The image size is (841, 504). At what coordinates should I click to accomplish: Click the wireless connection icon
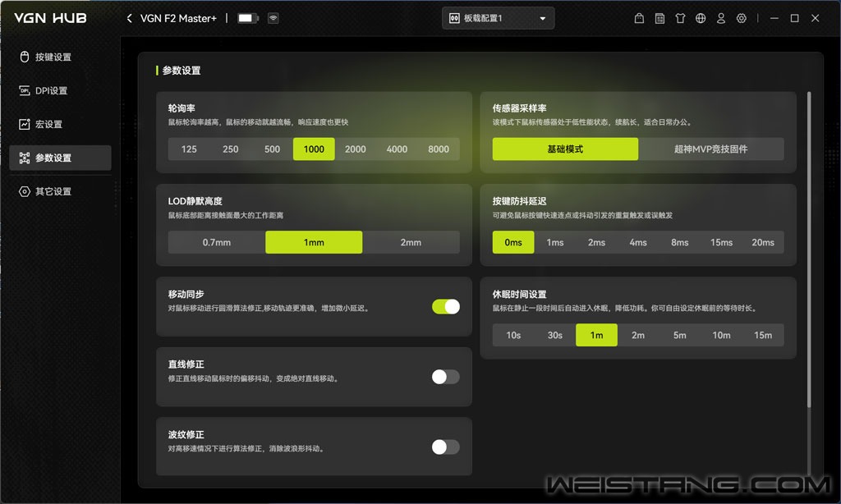(x=273, y=18)
